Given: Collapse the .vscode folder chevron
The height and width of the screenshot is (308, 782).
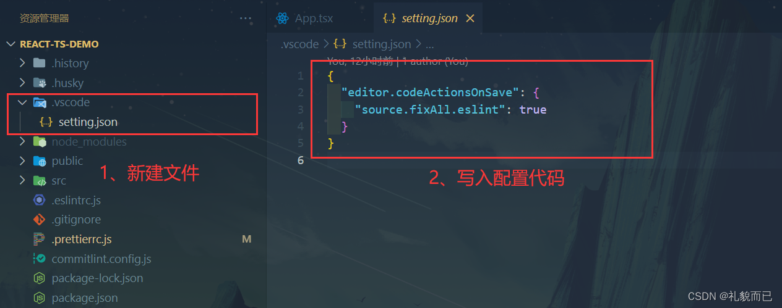Looking at the screenshot, I should coord(22,102).
